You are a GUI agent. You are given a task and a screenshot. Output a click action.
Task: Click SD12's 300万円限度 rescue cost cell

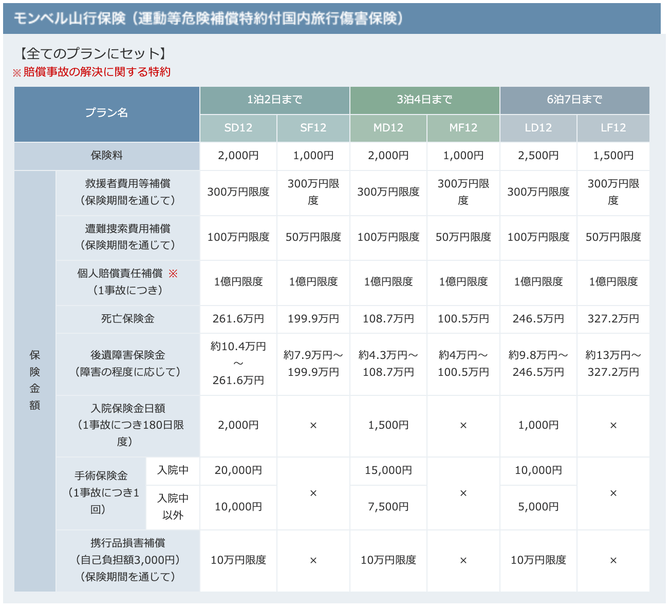(x=238, y=193)
